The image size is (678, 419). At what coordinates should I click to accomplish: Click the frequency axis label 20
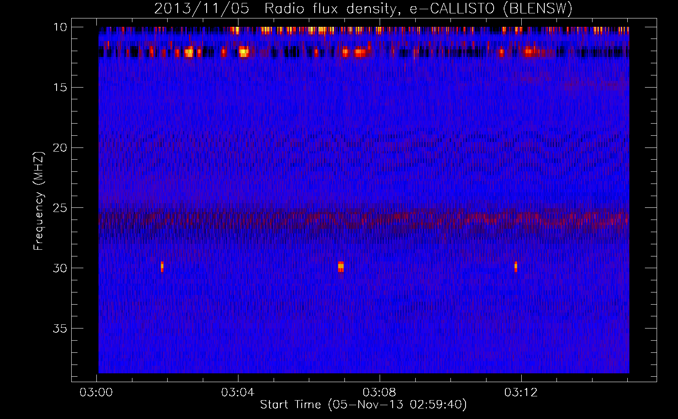[x=60, y=147]
